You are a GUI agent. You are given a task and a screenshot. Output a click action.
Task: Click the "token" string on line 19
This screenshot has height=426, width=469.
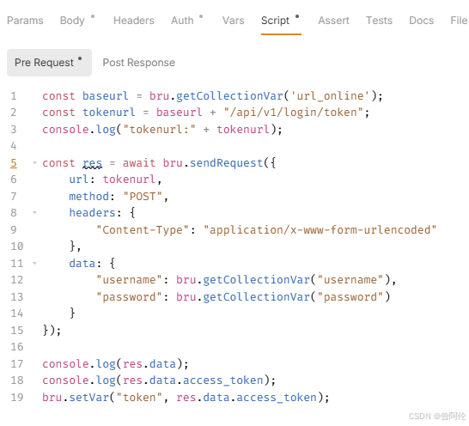139,398
